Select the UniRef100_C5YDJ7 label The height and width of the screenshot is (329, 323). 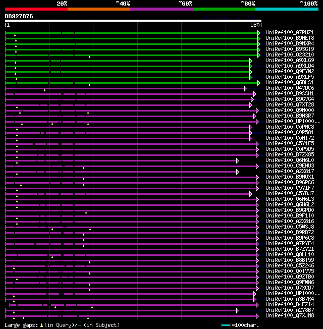point(290,193)
